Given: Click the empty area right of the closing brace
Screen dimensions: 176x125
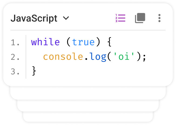Looking at the screenshot, I should [x=103, y=71].
